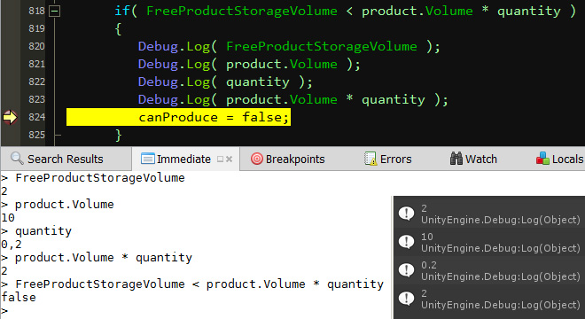This screenshot has height=319, width=585.
Task: Collapse the if block at line 818
Action: [54, 12]
